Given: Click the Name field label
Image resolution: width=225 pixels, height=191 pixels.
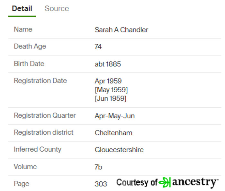Looking at the screenshot, I should (x=23, y=29).
